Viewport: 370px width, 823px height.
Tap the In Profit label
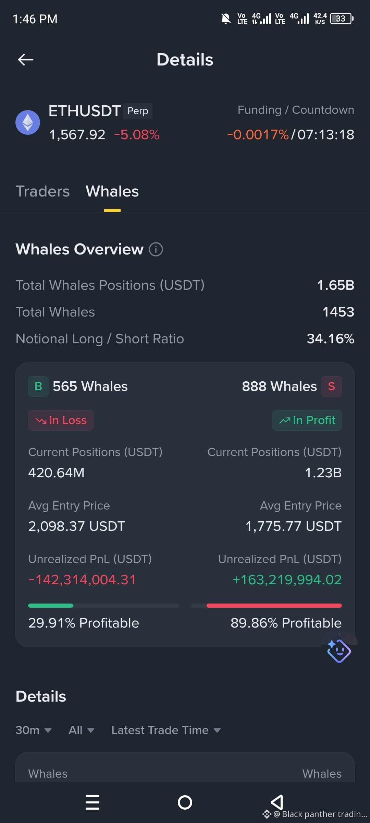[x=307, y=420]
